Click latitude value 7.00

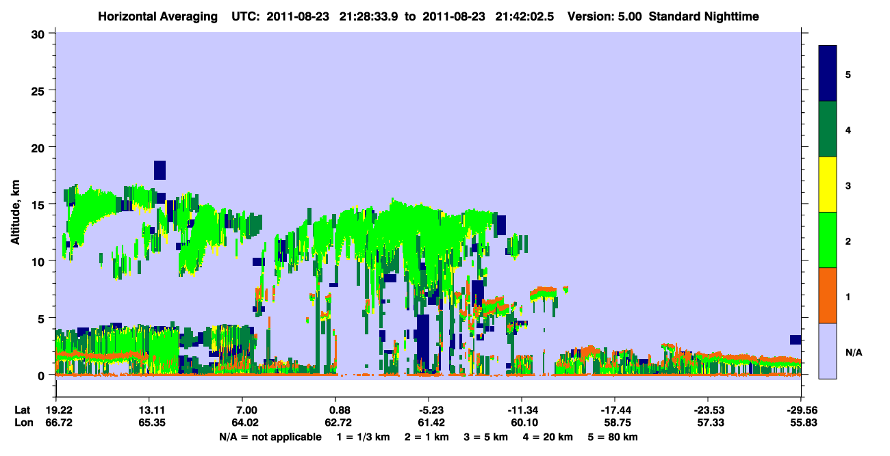coord(242,410)
